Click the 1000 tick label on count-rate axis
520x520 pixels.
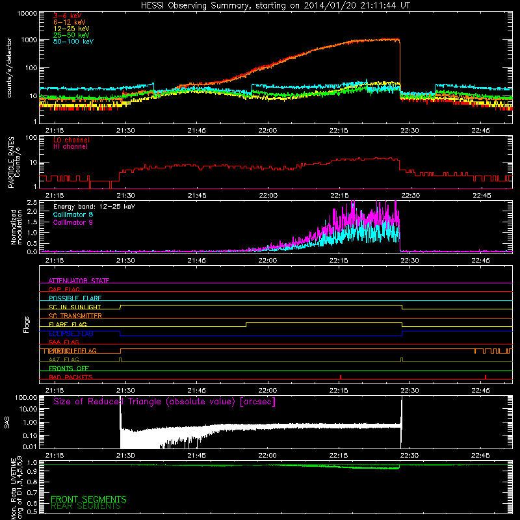coord(29,40)
